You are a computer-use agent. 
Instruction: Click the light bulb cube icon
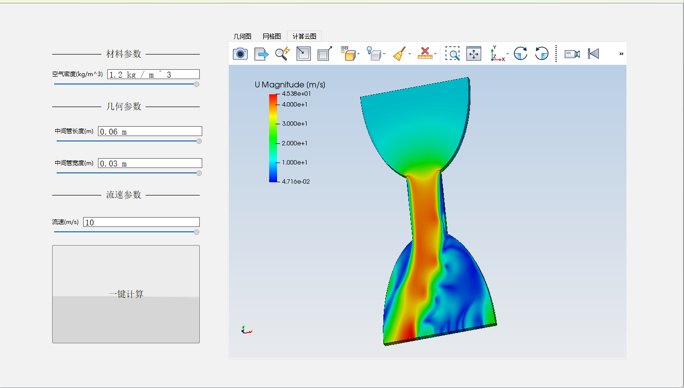pyautogui.click(x=374, y=54)
